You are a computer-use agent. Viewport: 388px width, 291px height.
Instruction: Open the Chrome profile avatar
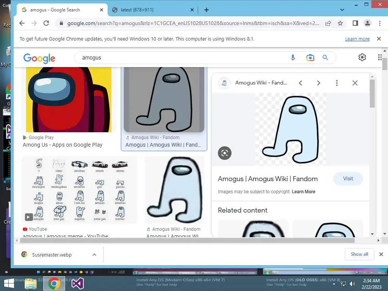(x=368, y=23)
